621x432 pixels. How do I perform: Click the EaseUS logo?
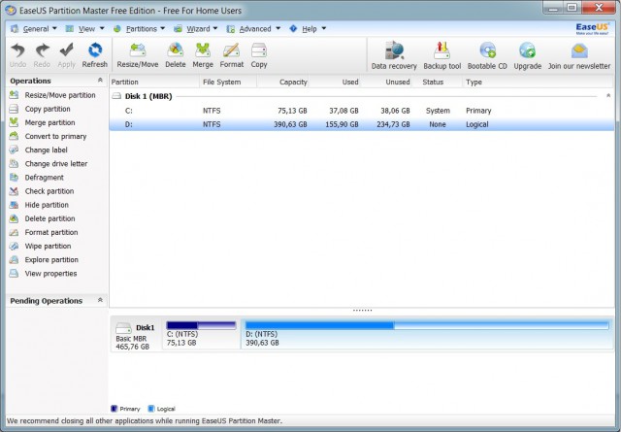coord(593,28)
